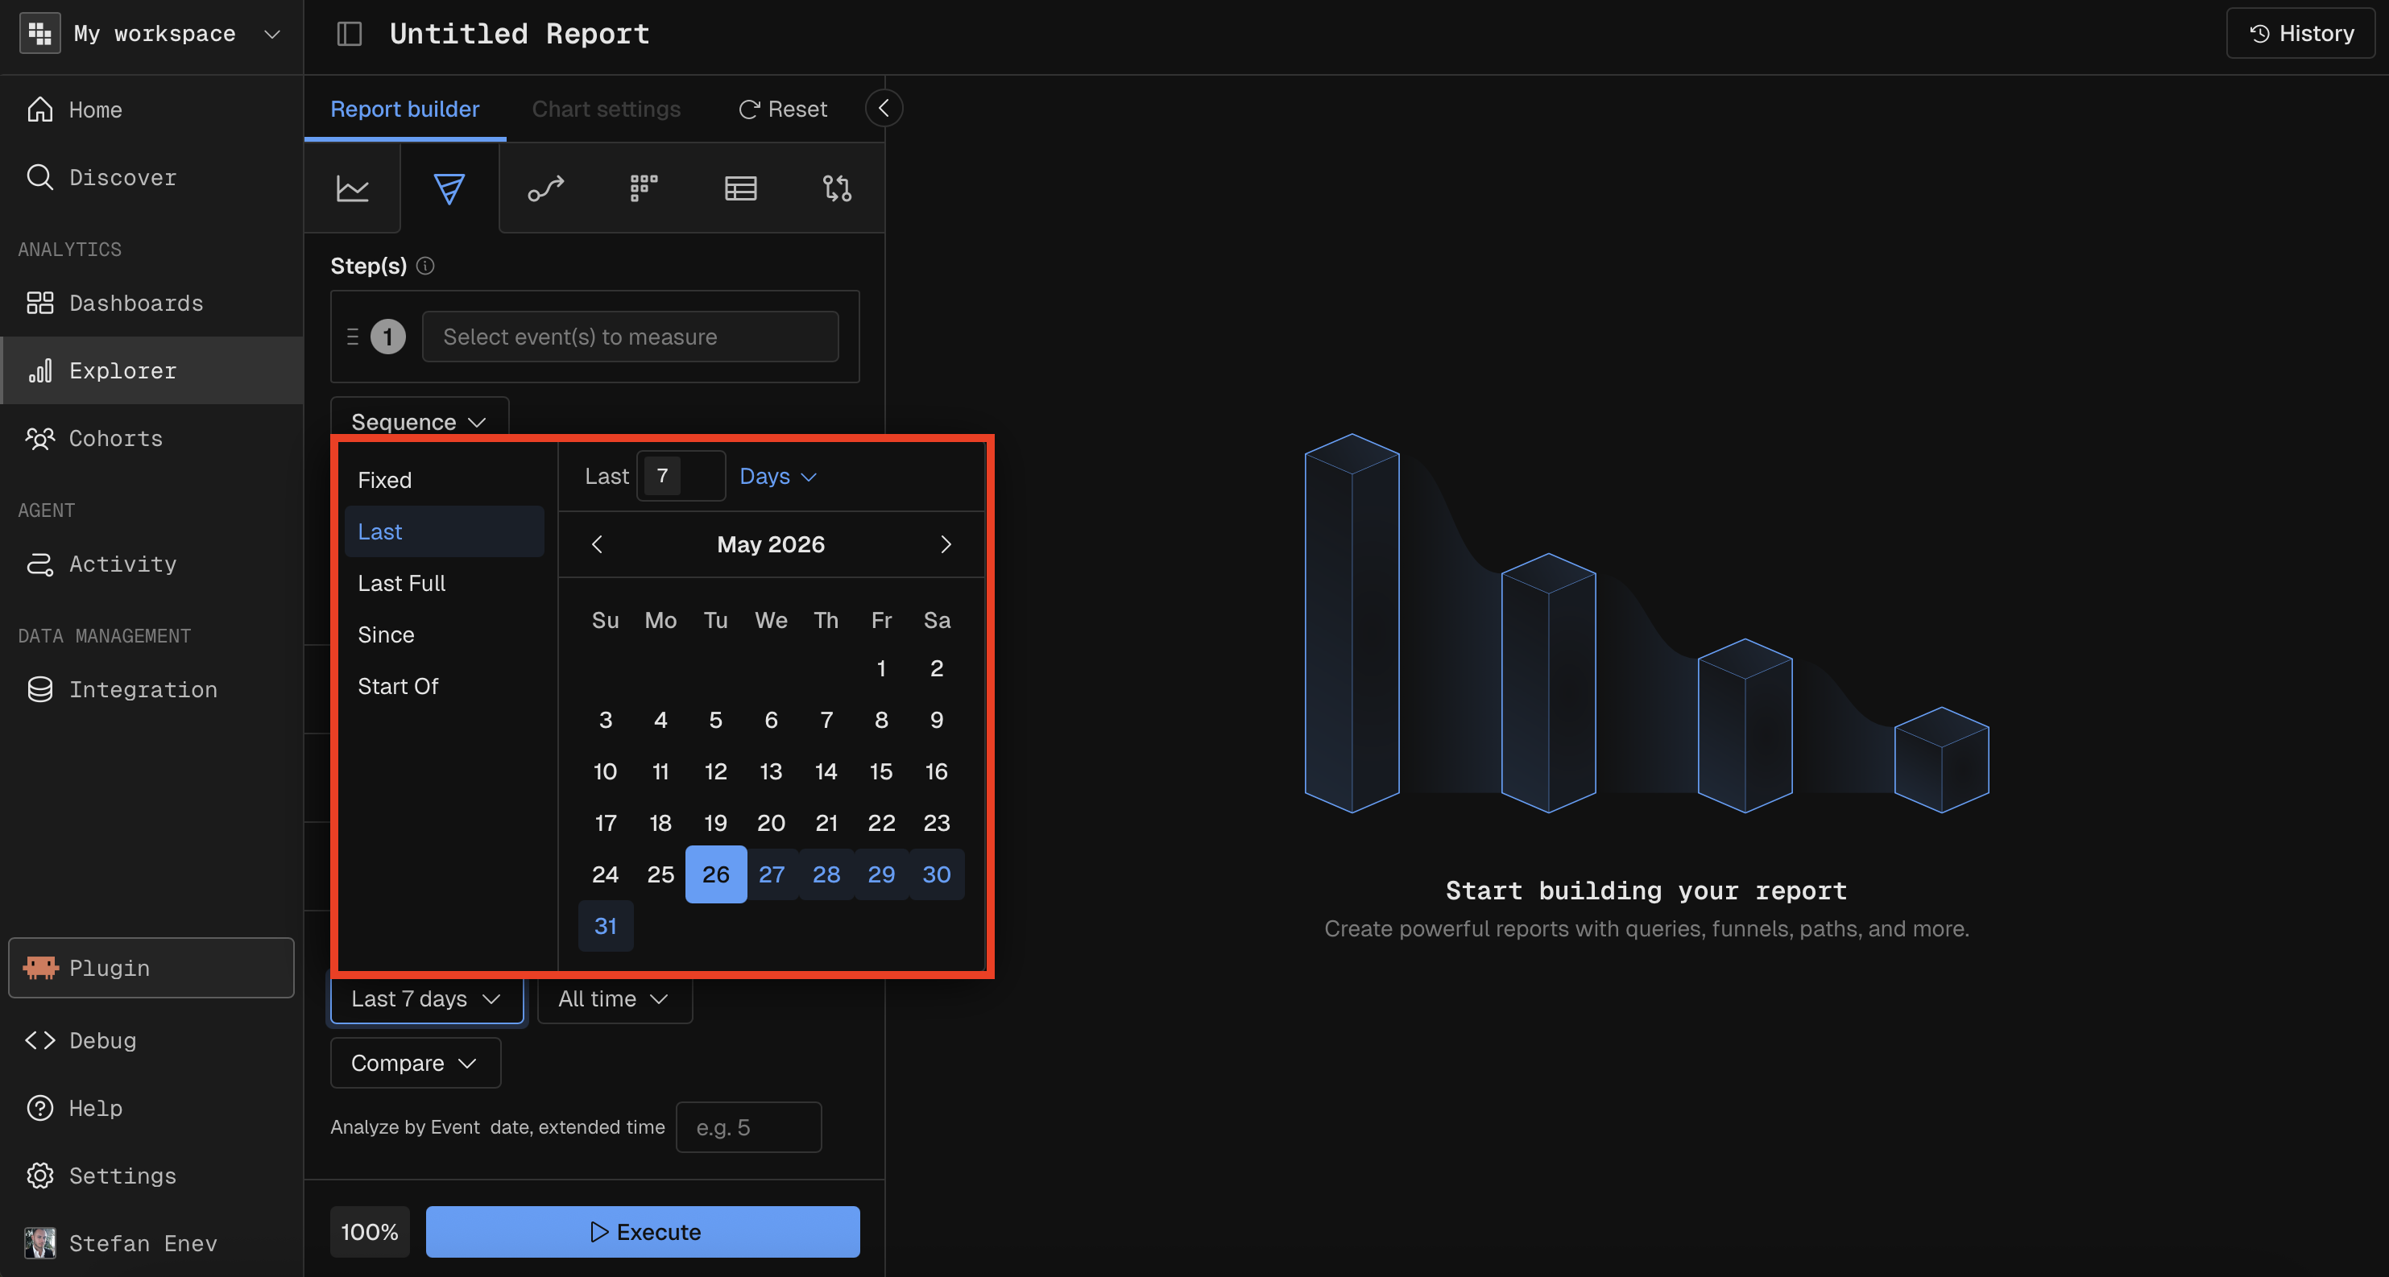Screen dimensions: 2389x1277
Task: Open Explorer in the sidebar
Action: 151,370
